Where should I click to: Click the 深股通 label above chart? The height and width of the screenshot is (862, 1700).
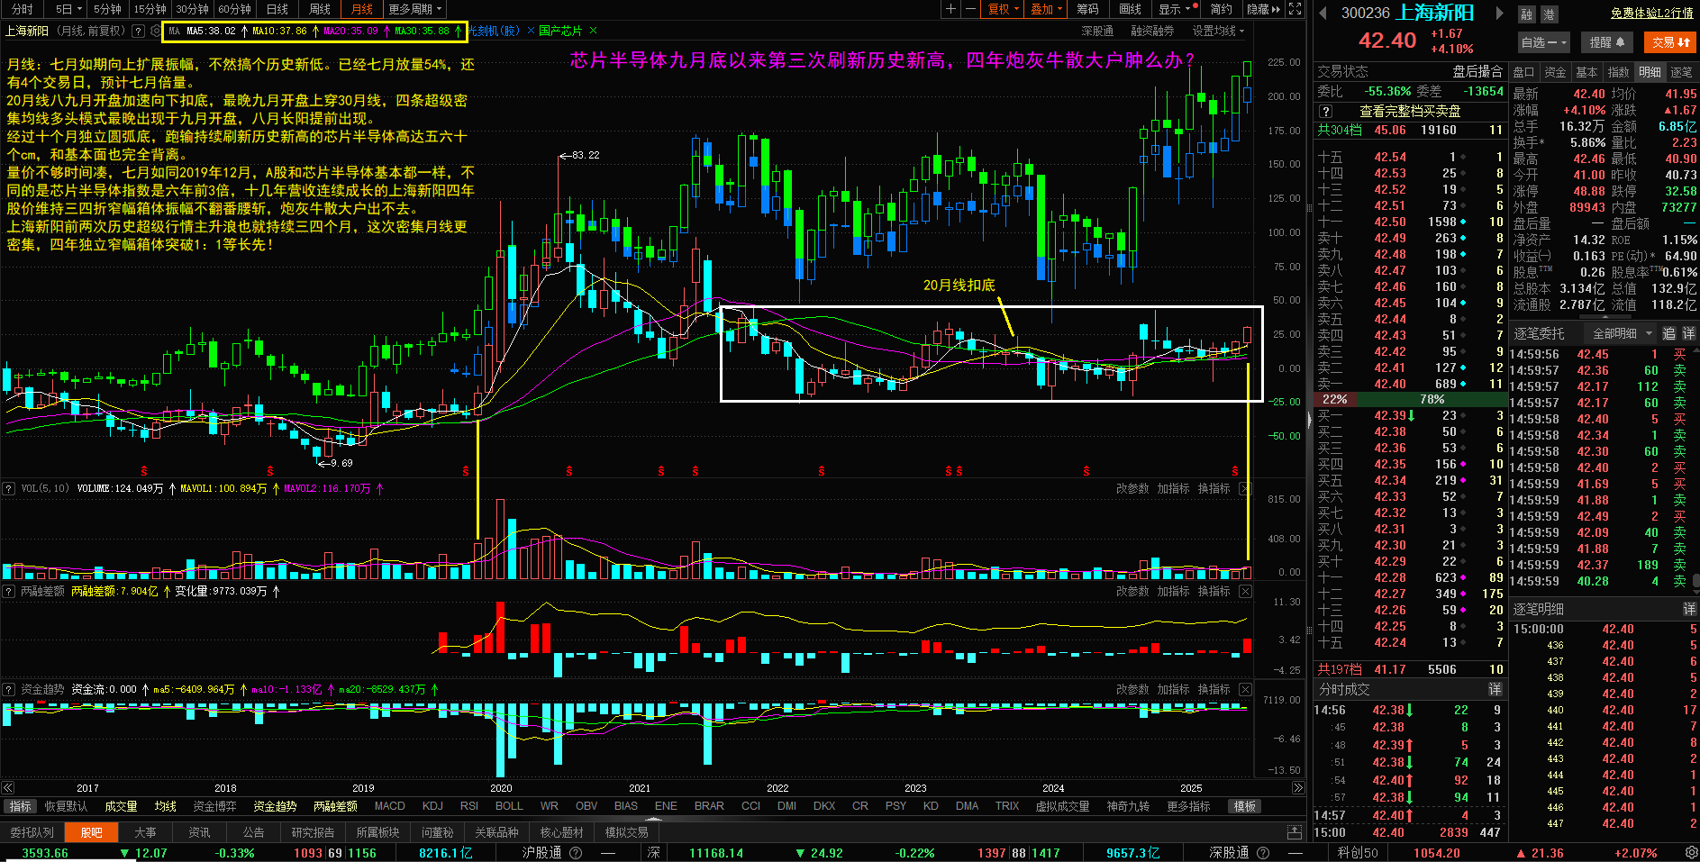coord(1097,31)
